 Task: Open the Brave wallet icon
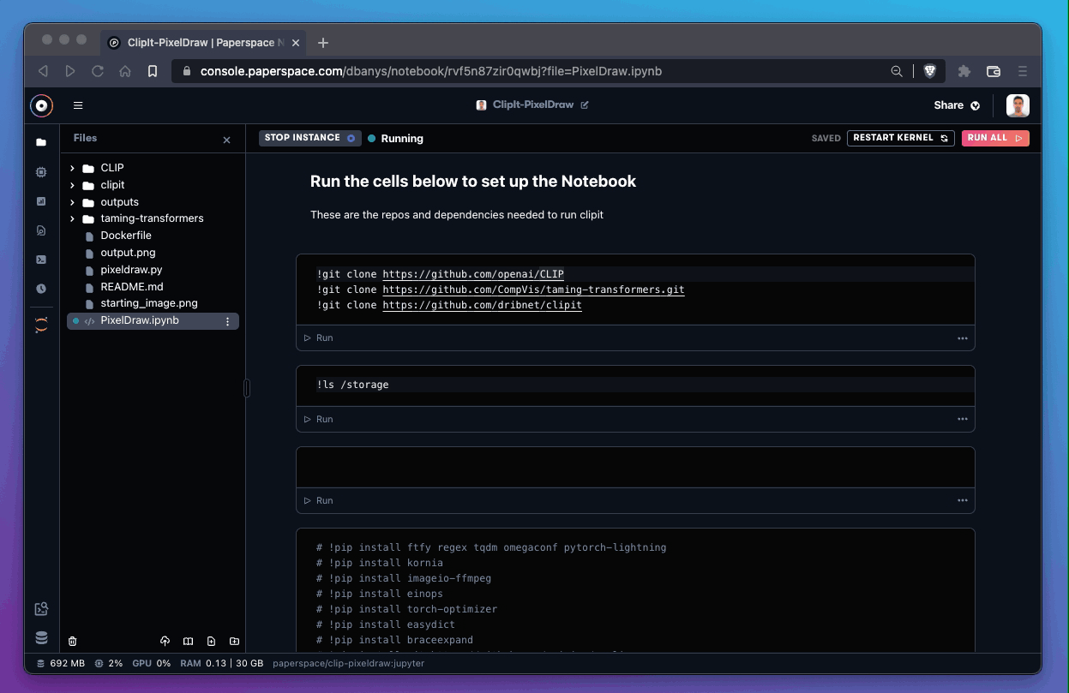994,71
